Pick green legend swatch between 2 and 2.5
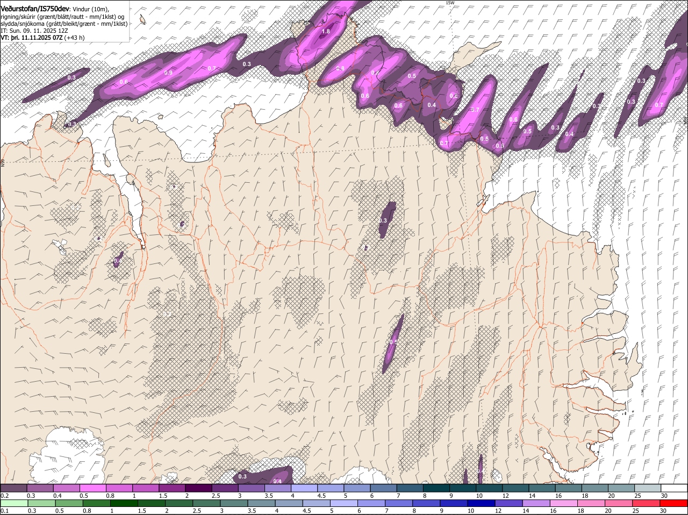This screenshot has width=688, height=515. [180, 503]
